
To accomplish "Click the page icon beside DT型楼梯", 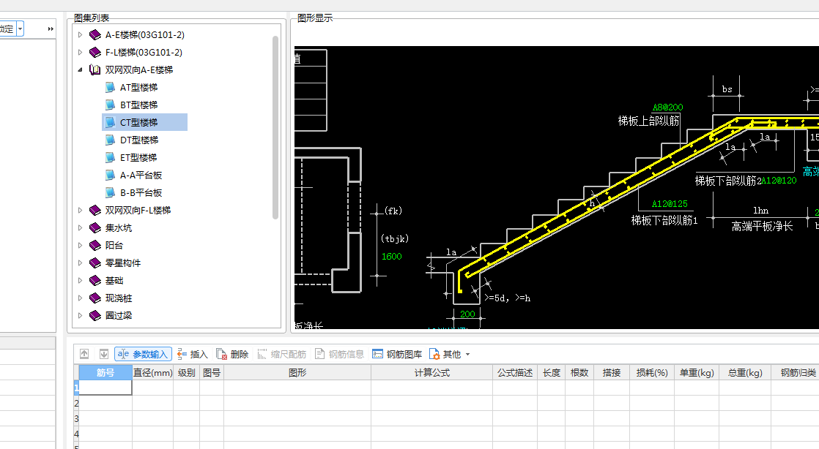I will point(110,140).
